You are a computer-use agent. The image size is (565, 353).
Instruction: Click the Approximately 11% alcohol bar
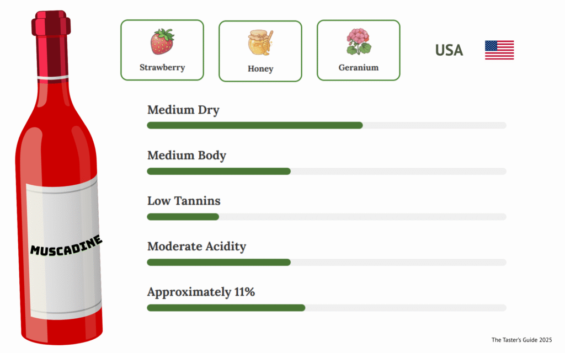pyautogui.click(x=326, y=307)
